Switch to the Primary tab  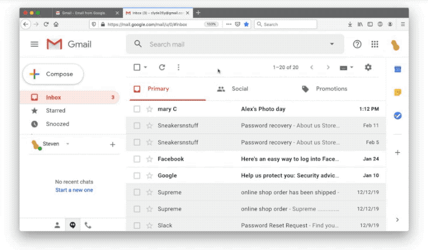click(x=167, y=89)
